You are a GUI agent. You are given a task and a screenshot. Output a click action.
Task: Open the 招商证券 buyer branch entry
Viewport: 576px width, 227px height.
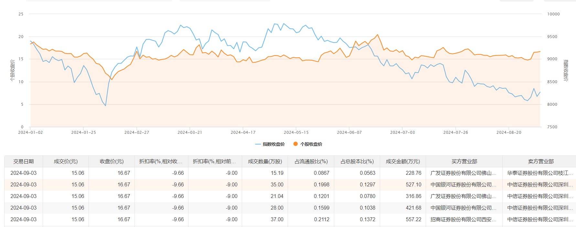click(x=463, y=219)
